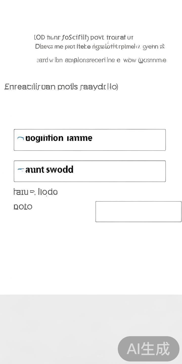Click the small glyph ending the "Direvx" line
The height and width of the screenshot is (364, 182).
click(x=163, y=47)
